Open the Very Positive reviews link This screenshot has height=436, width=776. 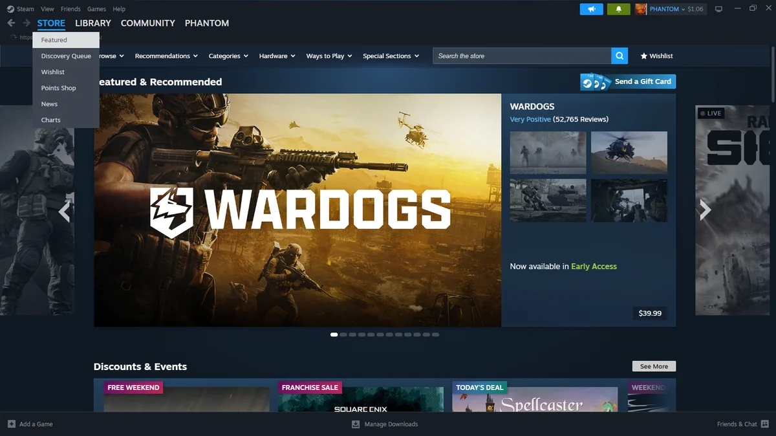pyautogui.click(x=530, y=119)
